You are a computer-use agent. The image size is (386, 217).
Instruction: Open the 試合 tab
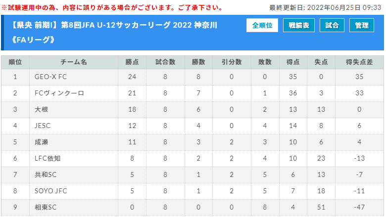coord(332,25)
